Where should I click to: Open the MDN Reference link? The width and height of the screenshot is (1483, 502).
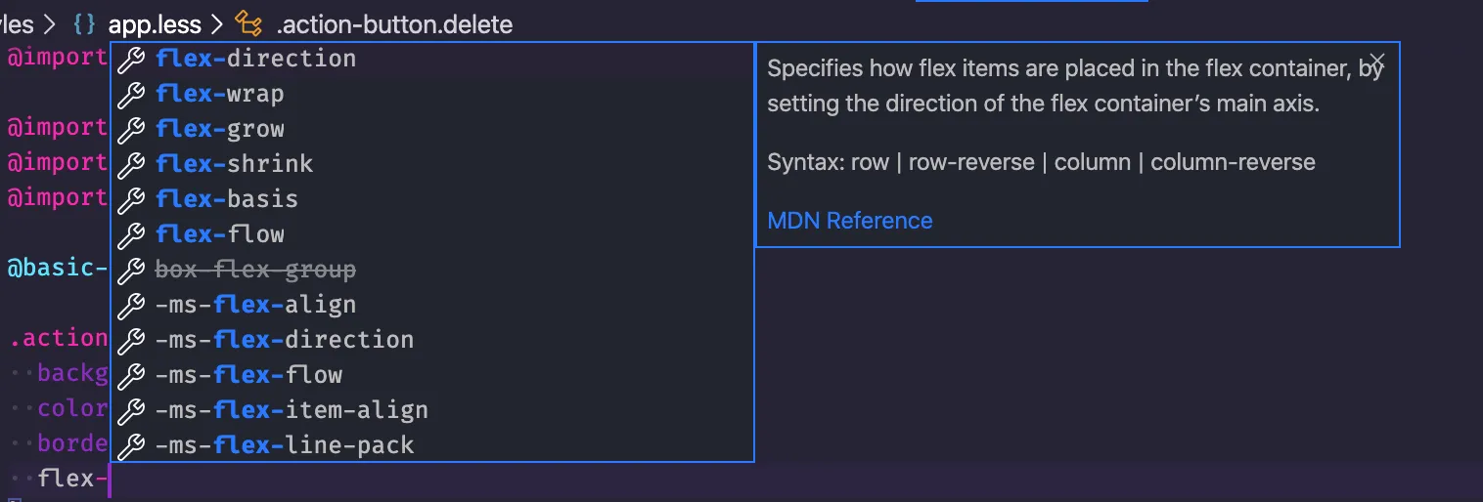[x=849, y=221]
